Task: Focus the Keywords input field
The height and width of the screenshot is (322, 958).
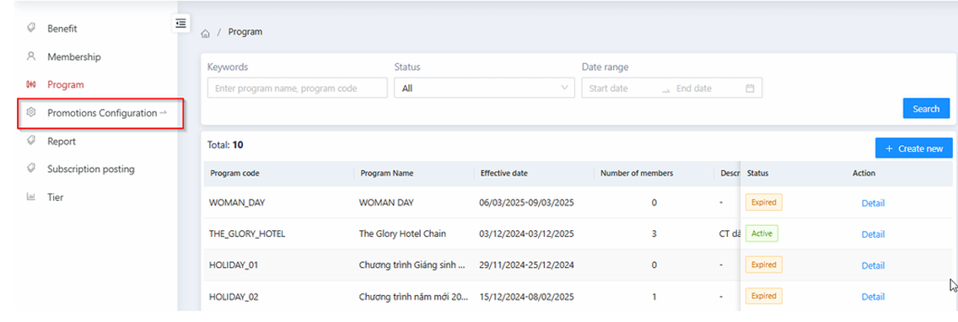Action: [x=298, y=88]
